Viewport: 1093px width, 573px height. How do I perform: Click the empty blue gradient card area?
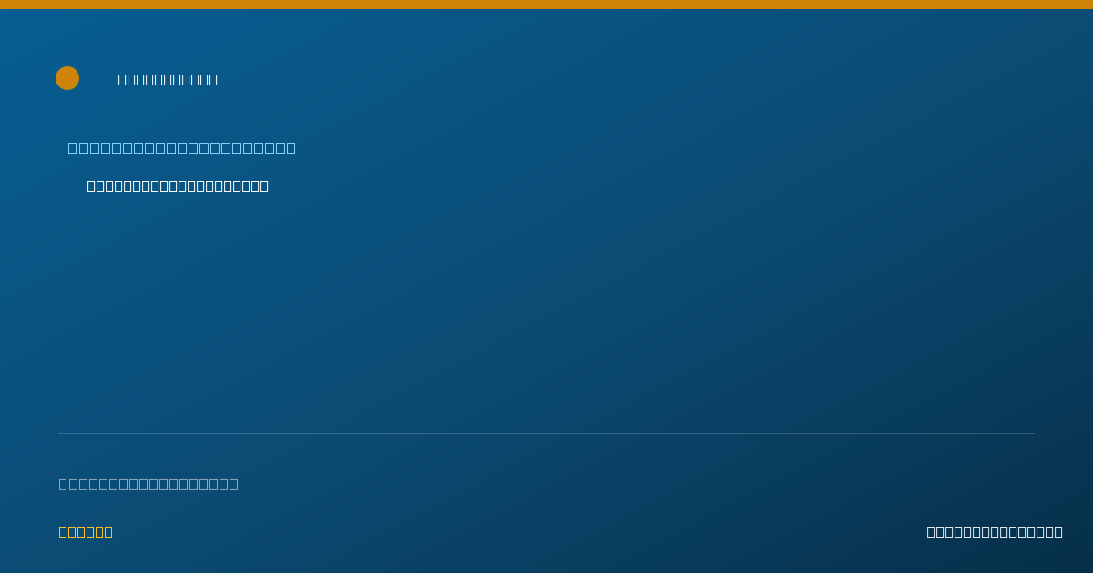(x=546, y=309)
